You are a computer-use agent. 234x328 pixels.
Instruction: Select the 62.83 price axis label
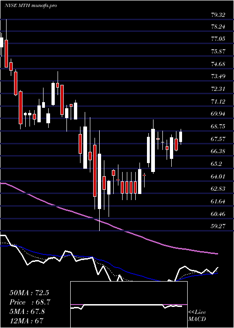[x=218, y=189]
